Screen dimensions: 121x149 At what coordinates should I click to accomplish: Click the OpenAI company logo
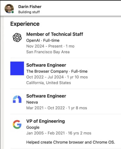pyautogui.click(x=17, y=37)
